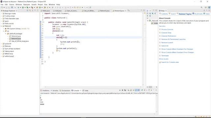This screenshot has height=118, width=211.
Task: Click the Open Type toolbar icon
Action: (x=45, y=8)
